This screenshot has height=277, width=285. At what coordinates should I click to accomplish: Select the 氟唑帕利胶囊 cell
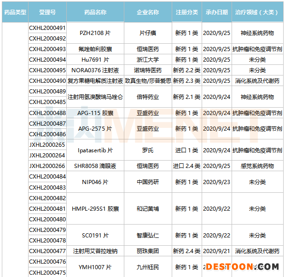click(x=95, y=49)
